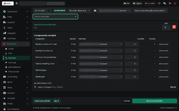This screenshot has height=111, width=179.
Task: Open the Plan submenu item
Action: point(10,53)
